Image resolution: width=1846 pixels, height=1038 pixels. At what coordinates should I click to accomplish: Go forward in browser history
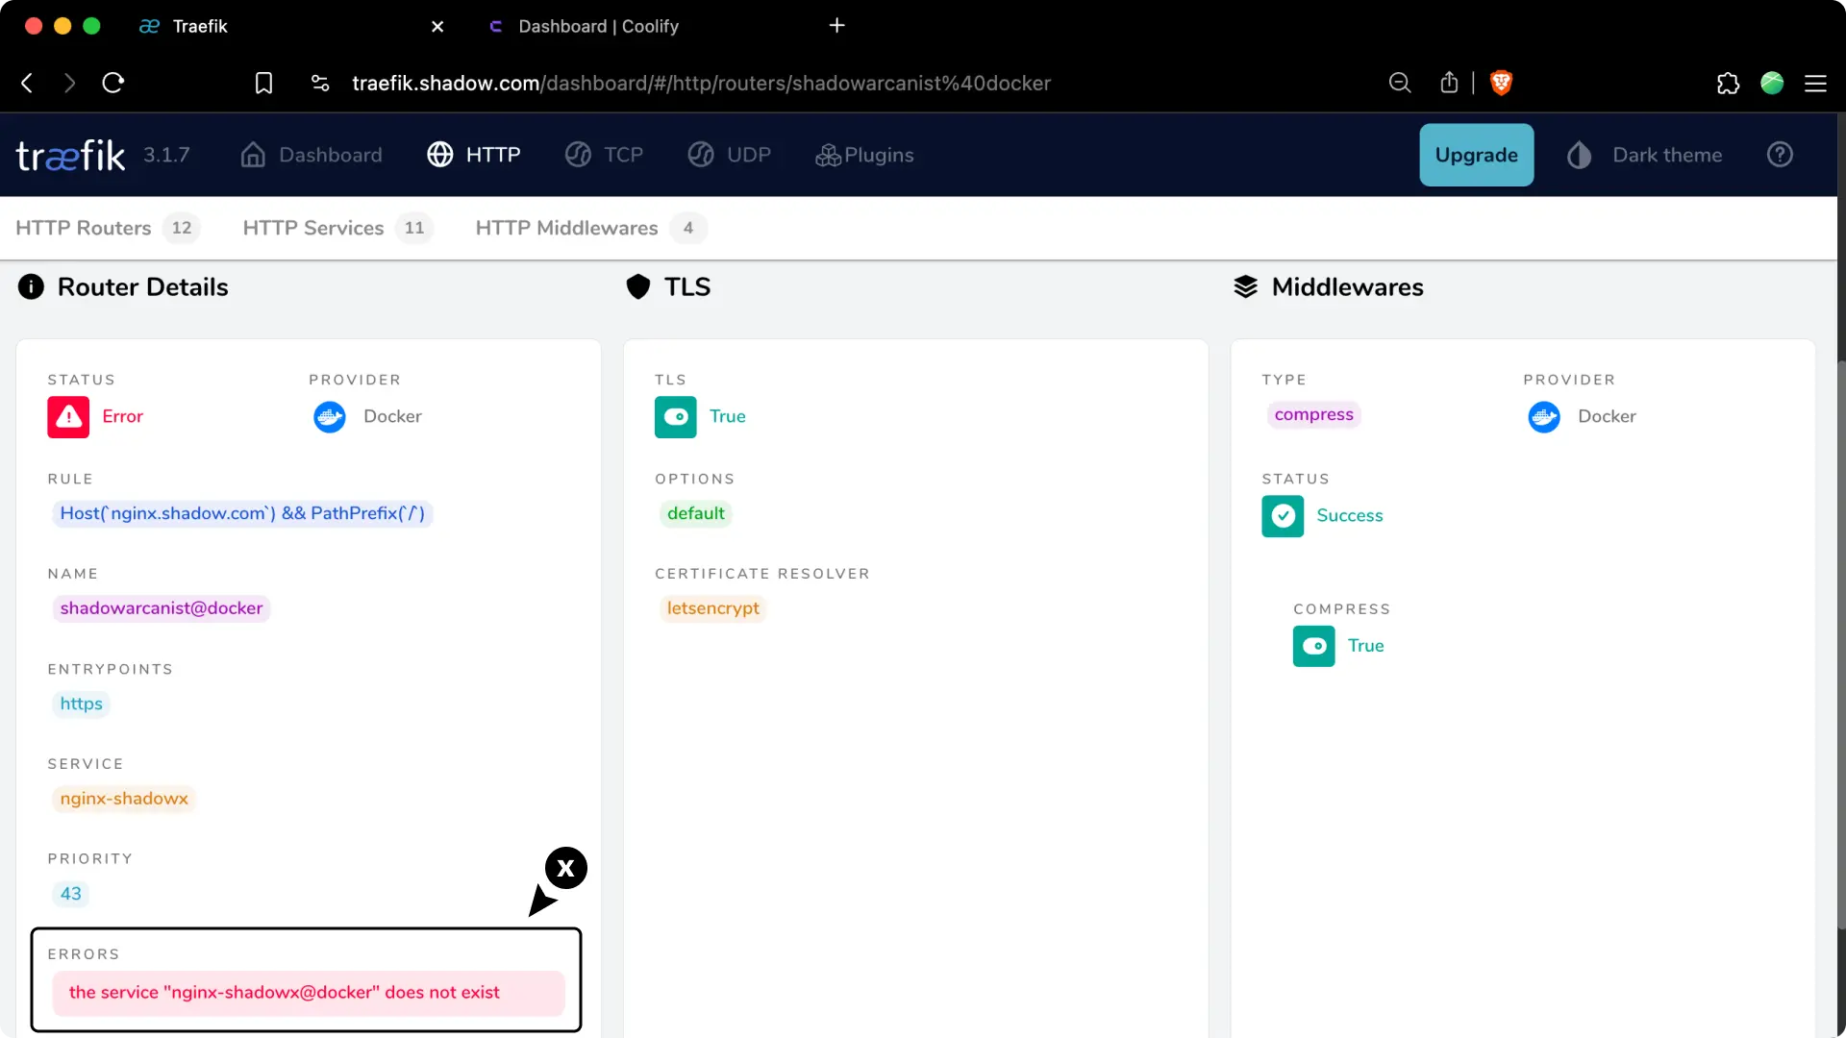point(69,83)
